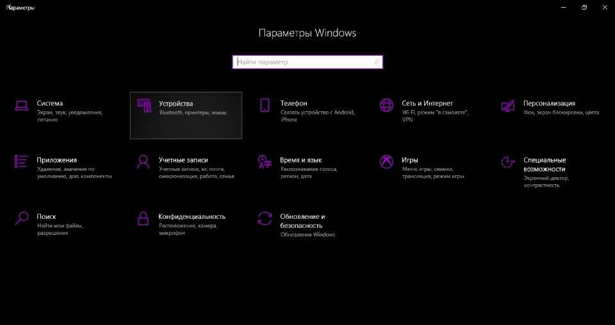Screen dimensions: 615x325
Task: Click the Специальные возможности icon
Action: coord(508,162)
